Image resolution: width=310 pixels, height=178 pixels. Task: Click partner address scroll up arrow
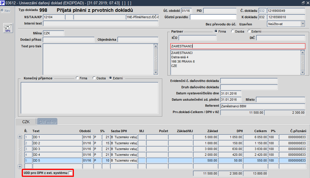pyautogui.click(x=303, y=53)
